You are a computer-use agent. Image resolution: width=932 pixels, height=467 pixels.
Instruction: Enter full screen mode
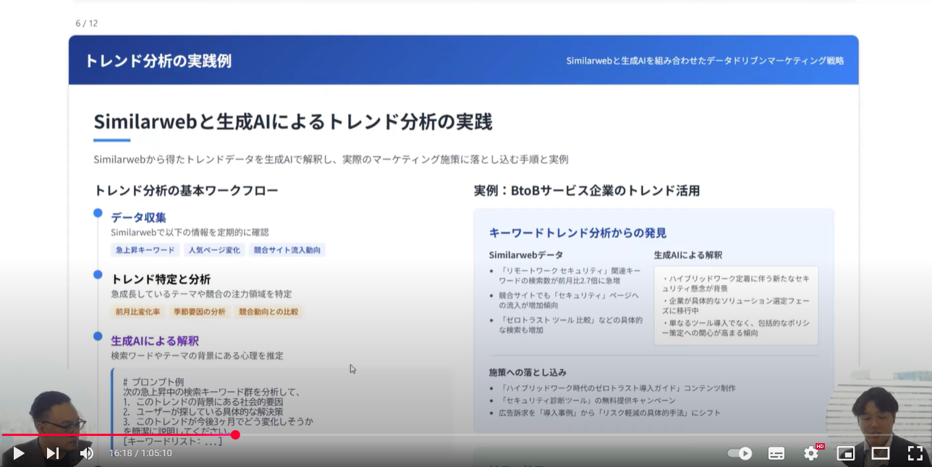pos(915,453)
